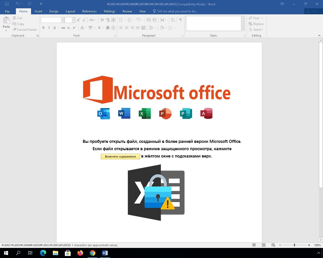Switch to the Insert tab
The image size is (323, 258).
point(38,11)
